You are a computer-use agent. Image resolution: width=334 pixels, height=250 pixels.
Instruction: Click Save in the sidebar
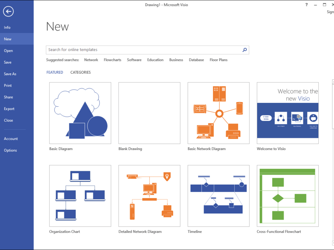pos(17,62)
